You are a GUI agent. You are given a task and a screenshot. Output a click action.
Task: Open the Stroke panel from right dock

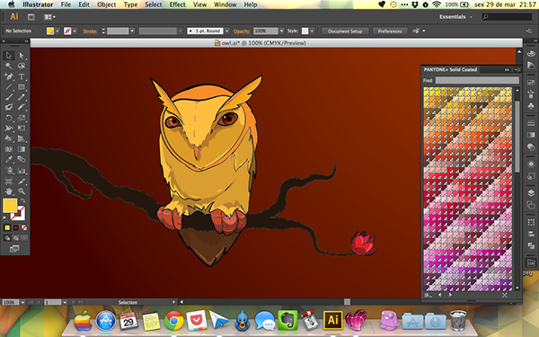coord(531,123)
